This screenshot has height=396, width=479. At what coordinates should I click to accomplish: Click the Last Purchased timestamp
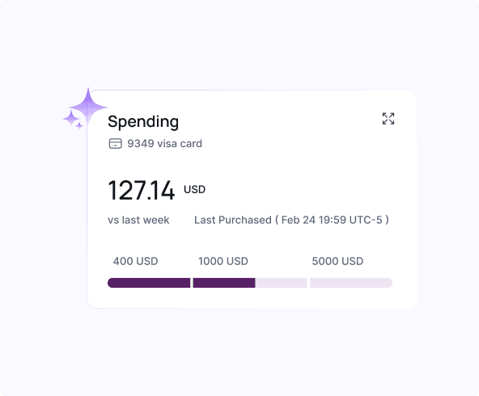(291, 220)
